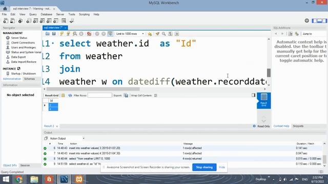This screenshot has width=328, height=184.
Task: Switch to the Session tab
Action: click(25, 165)
